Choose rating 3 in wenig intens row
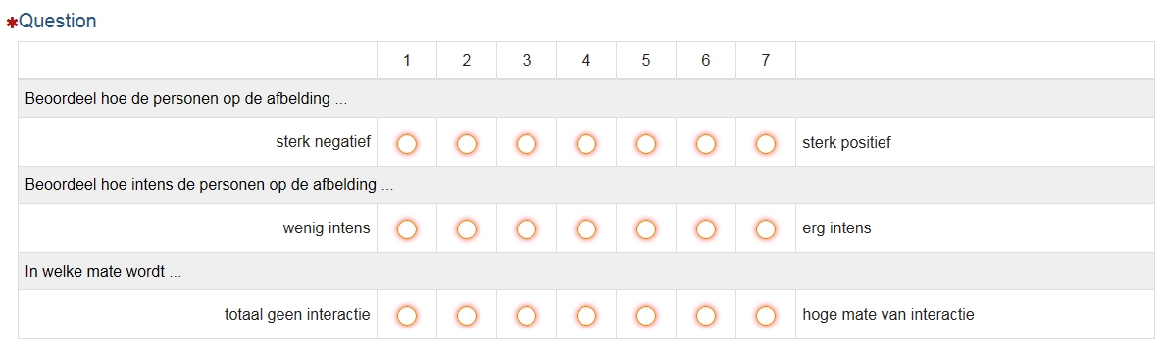Image resolution: width=1163 pixels, height=353 pixels. [527, 229]
